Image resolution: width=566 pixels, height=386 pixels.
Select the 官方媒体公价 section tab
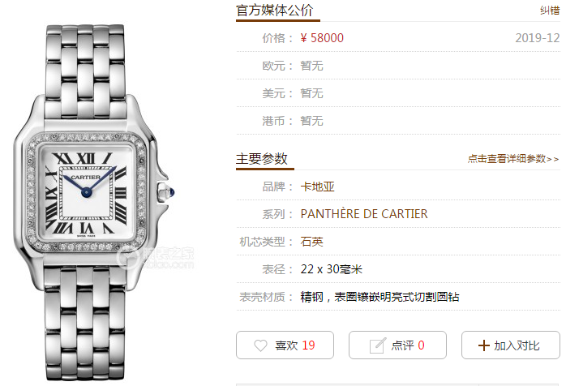coord(275,11)
